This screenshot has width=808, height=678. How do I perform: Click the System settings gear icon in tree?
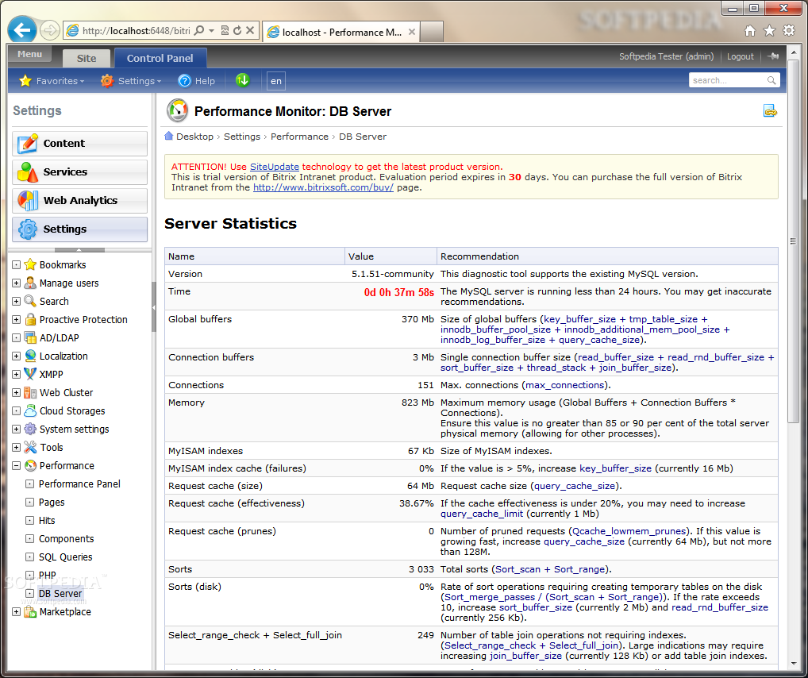point(30,429)
